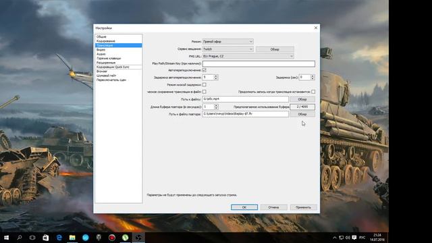Open taskbar search magnifier
This screenshot has height=243, width=432.
[x=20, y=238]
